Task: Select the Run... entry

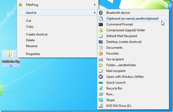Action: pos(133,94)
